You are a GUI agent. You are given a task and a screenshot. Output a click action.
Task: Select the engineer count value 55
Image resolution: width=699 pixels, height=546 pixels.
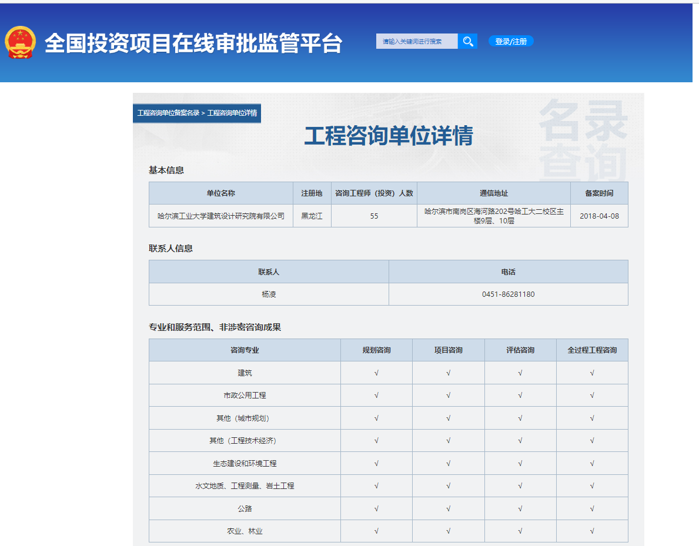click(374, 216)
